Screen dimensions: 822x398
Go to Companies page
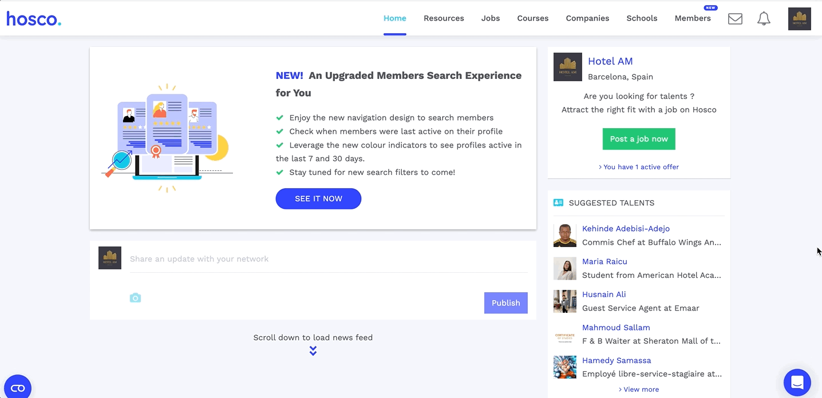coord(587,18)
